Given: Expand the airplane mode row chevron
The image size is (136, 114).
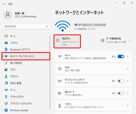Looking at the screenshot, I should point(128,93).
